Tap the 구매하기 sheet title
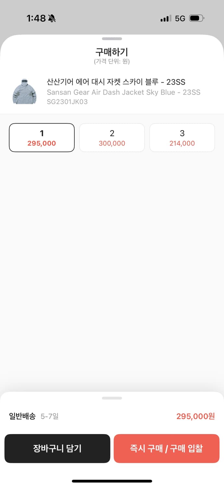This screenshot has width=224, height=487. click(112, 52)
